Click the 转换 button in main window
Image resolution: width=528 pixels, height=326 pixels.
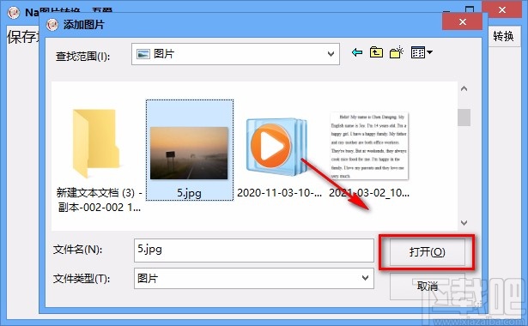503,36
